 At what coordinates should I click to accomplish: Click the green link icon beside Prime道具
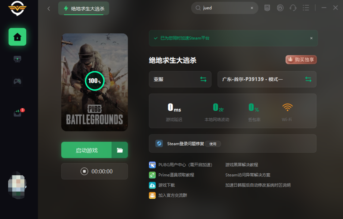pos(152,175)
